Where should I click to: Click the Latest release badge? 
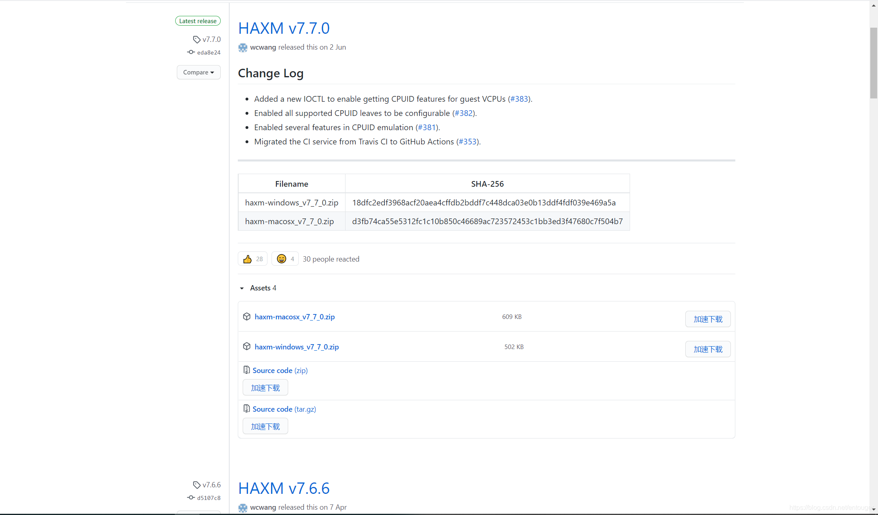tap(198, 21)
